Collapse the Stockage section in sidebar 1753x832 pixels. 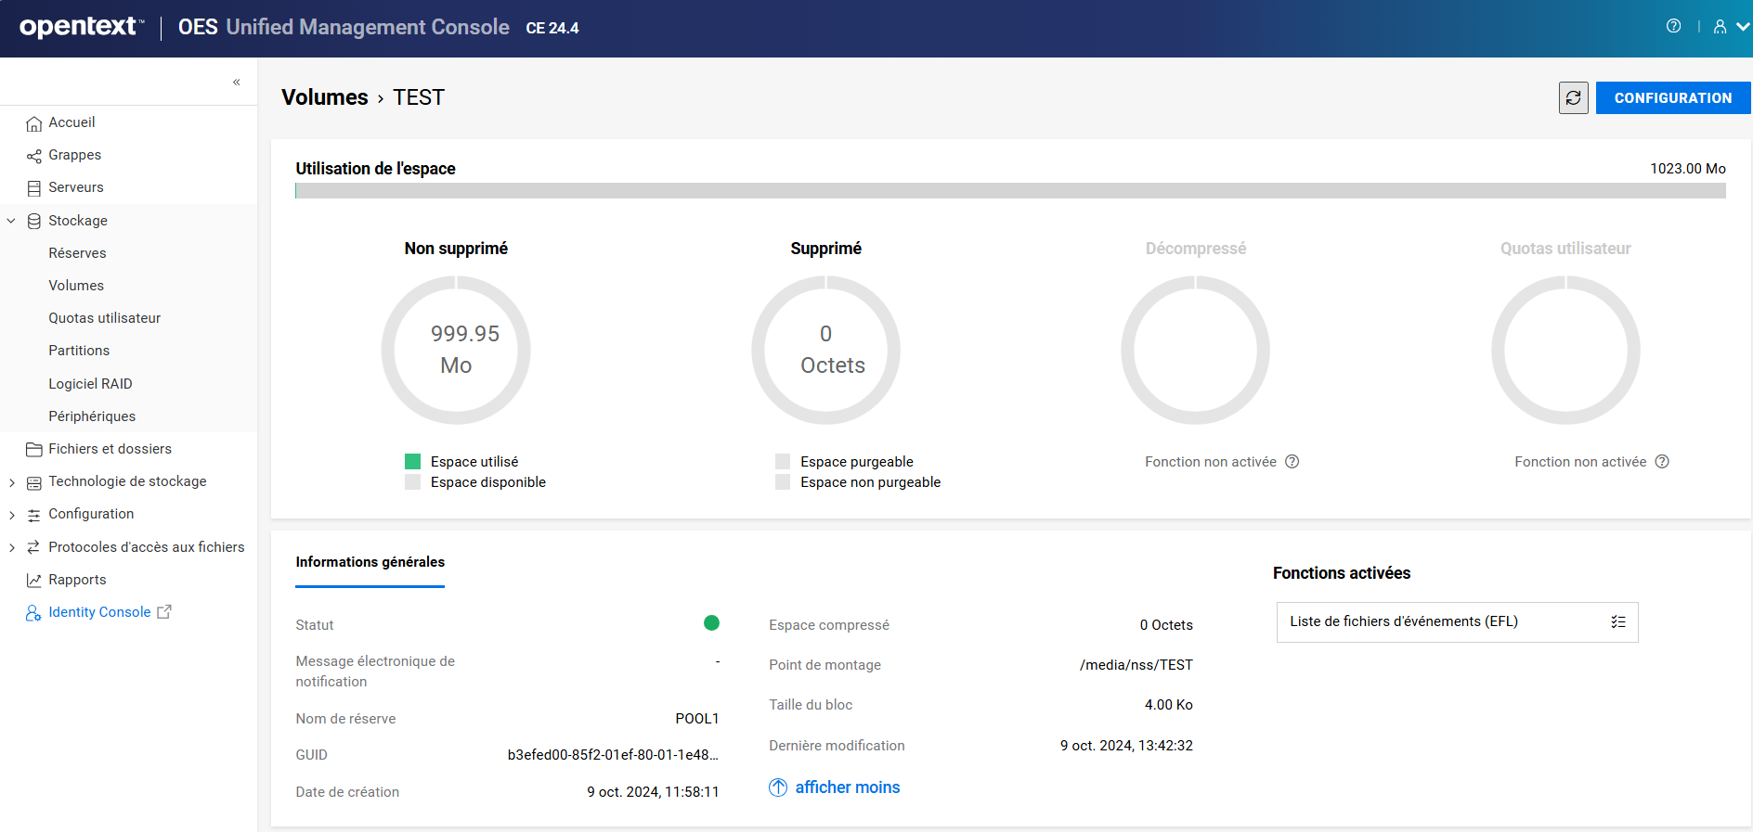pyautogui.click(x=11, y=221)
